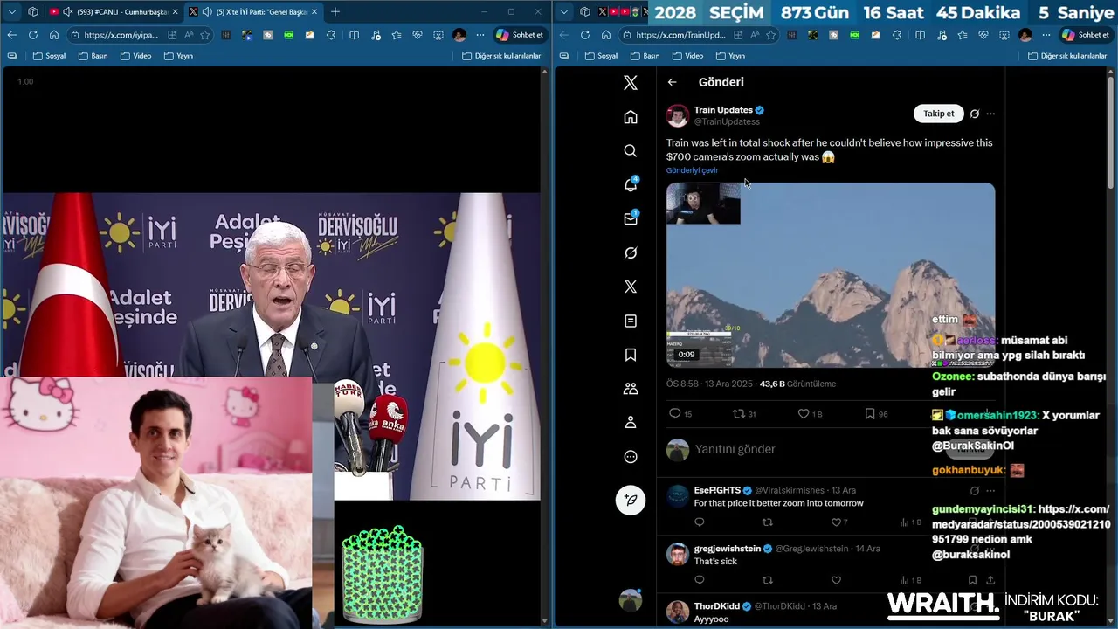Play the mountain video in post

(831, 275)
